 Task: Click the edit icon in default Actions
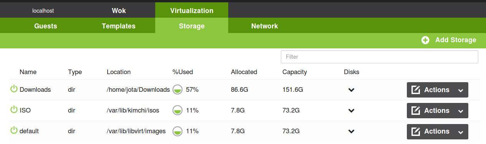tap(416, 131)
